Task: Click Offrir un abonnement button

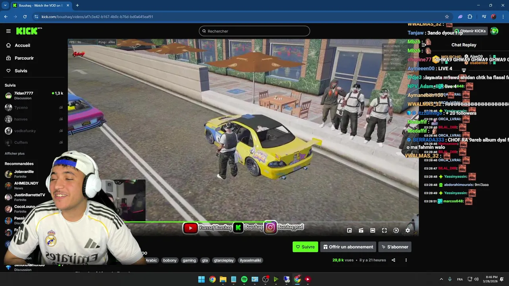Action: click(348, 247)
